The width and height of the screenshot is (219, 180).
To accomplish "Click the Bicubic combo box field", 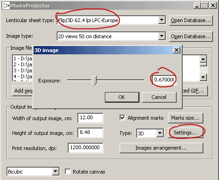I will 33,171.
